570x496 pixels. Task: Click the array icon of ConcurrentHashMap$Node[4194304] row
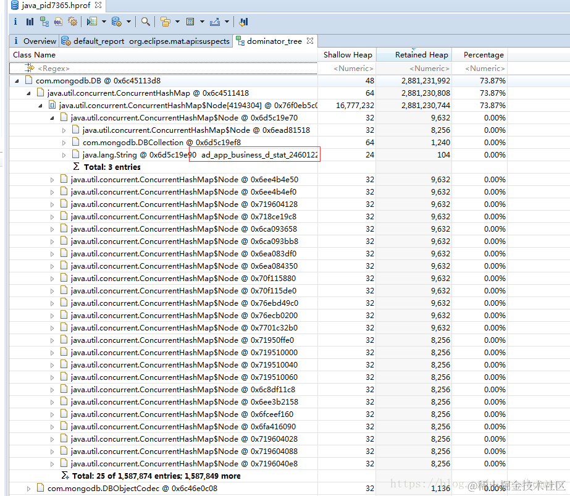(52, 105)
